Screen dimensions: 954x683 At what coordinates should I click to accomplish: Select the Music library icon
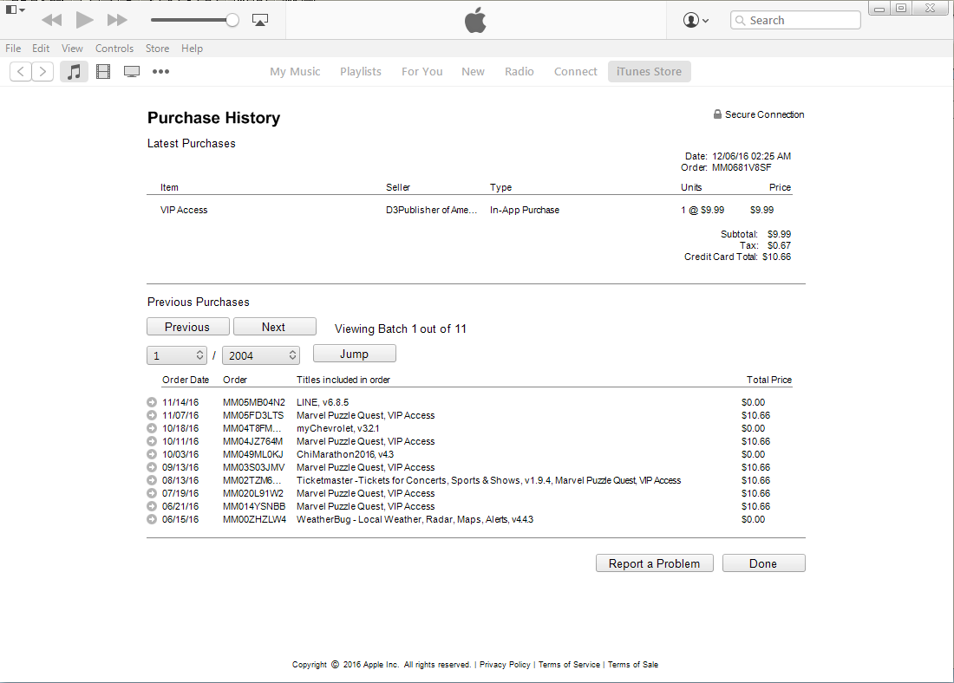point(74,72)
